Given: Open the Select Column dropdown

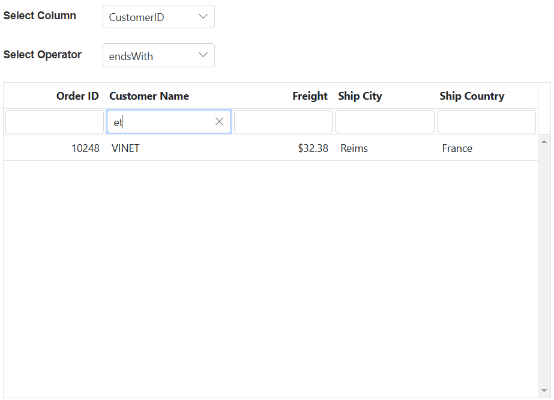Looking at the screenshot, I should coord(158,17).
